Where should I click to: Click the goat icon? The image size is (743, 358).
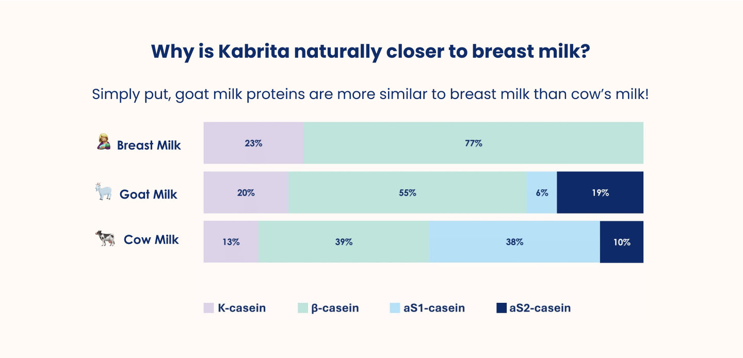coord(104,192)
